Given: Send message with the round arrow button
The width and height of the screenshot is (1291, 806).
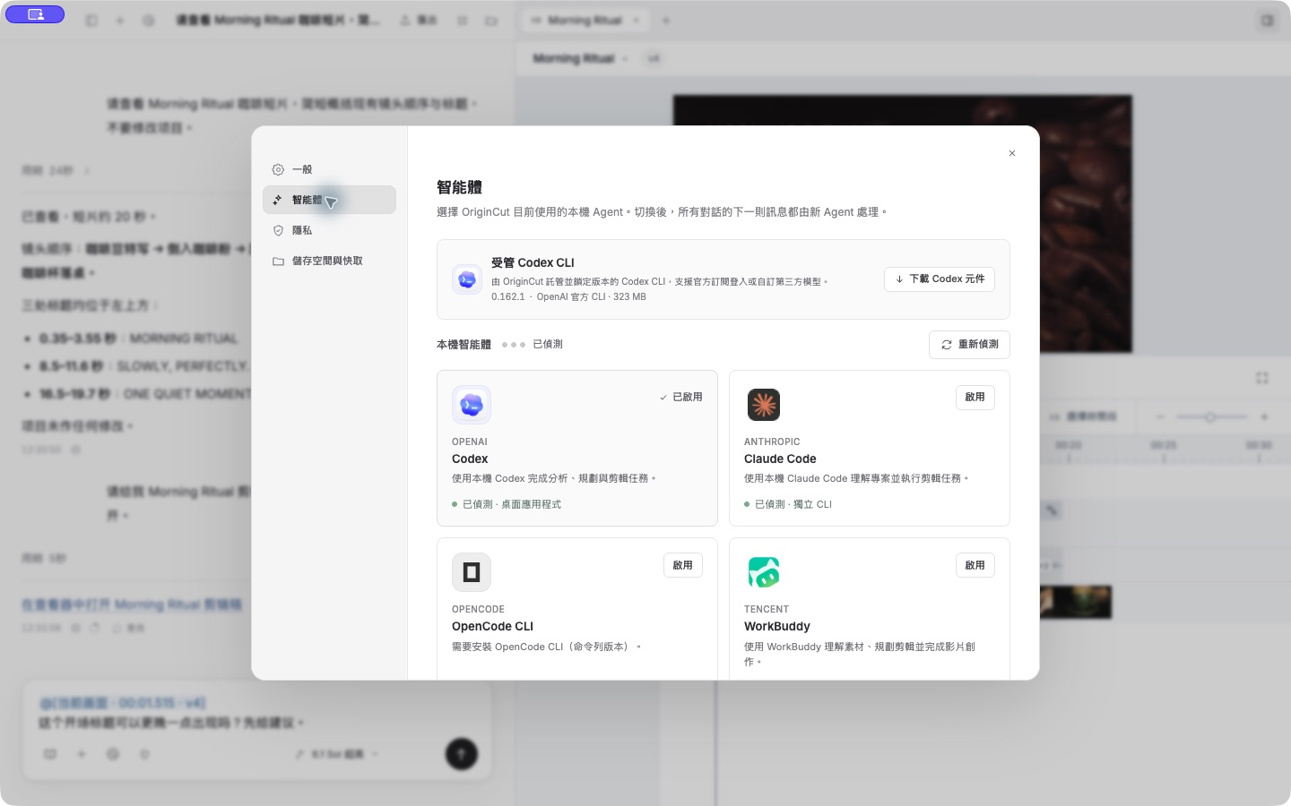Looking at the screenshot, I should (462, 754).
